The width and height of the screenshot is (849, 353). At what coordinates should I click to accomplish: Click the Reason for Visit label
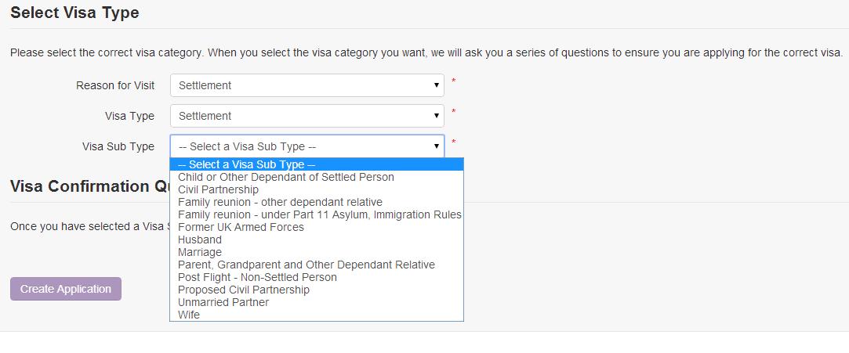[x=115, y=85]
